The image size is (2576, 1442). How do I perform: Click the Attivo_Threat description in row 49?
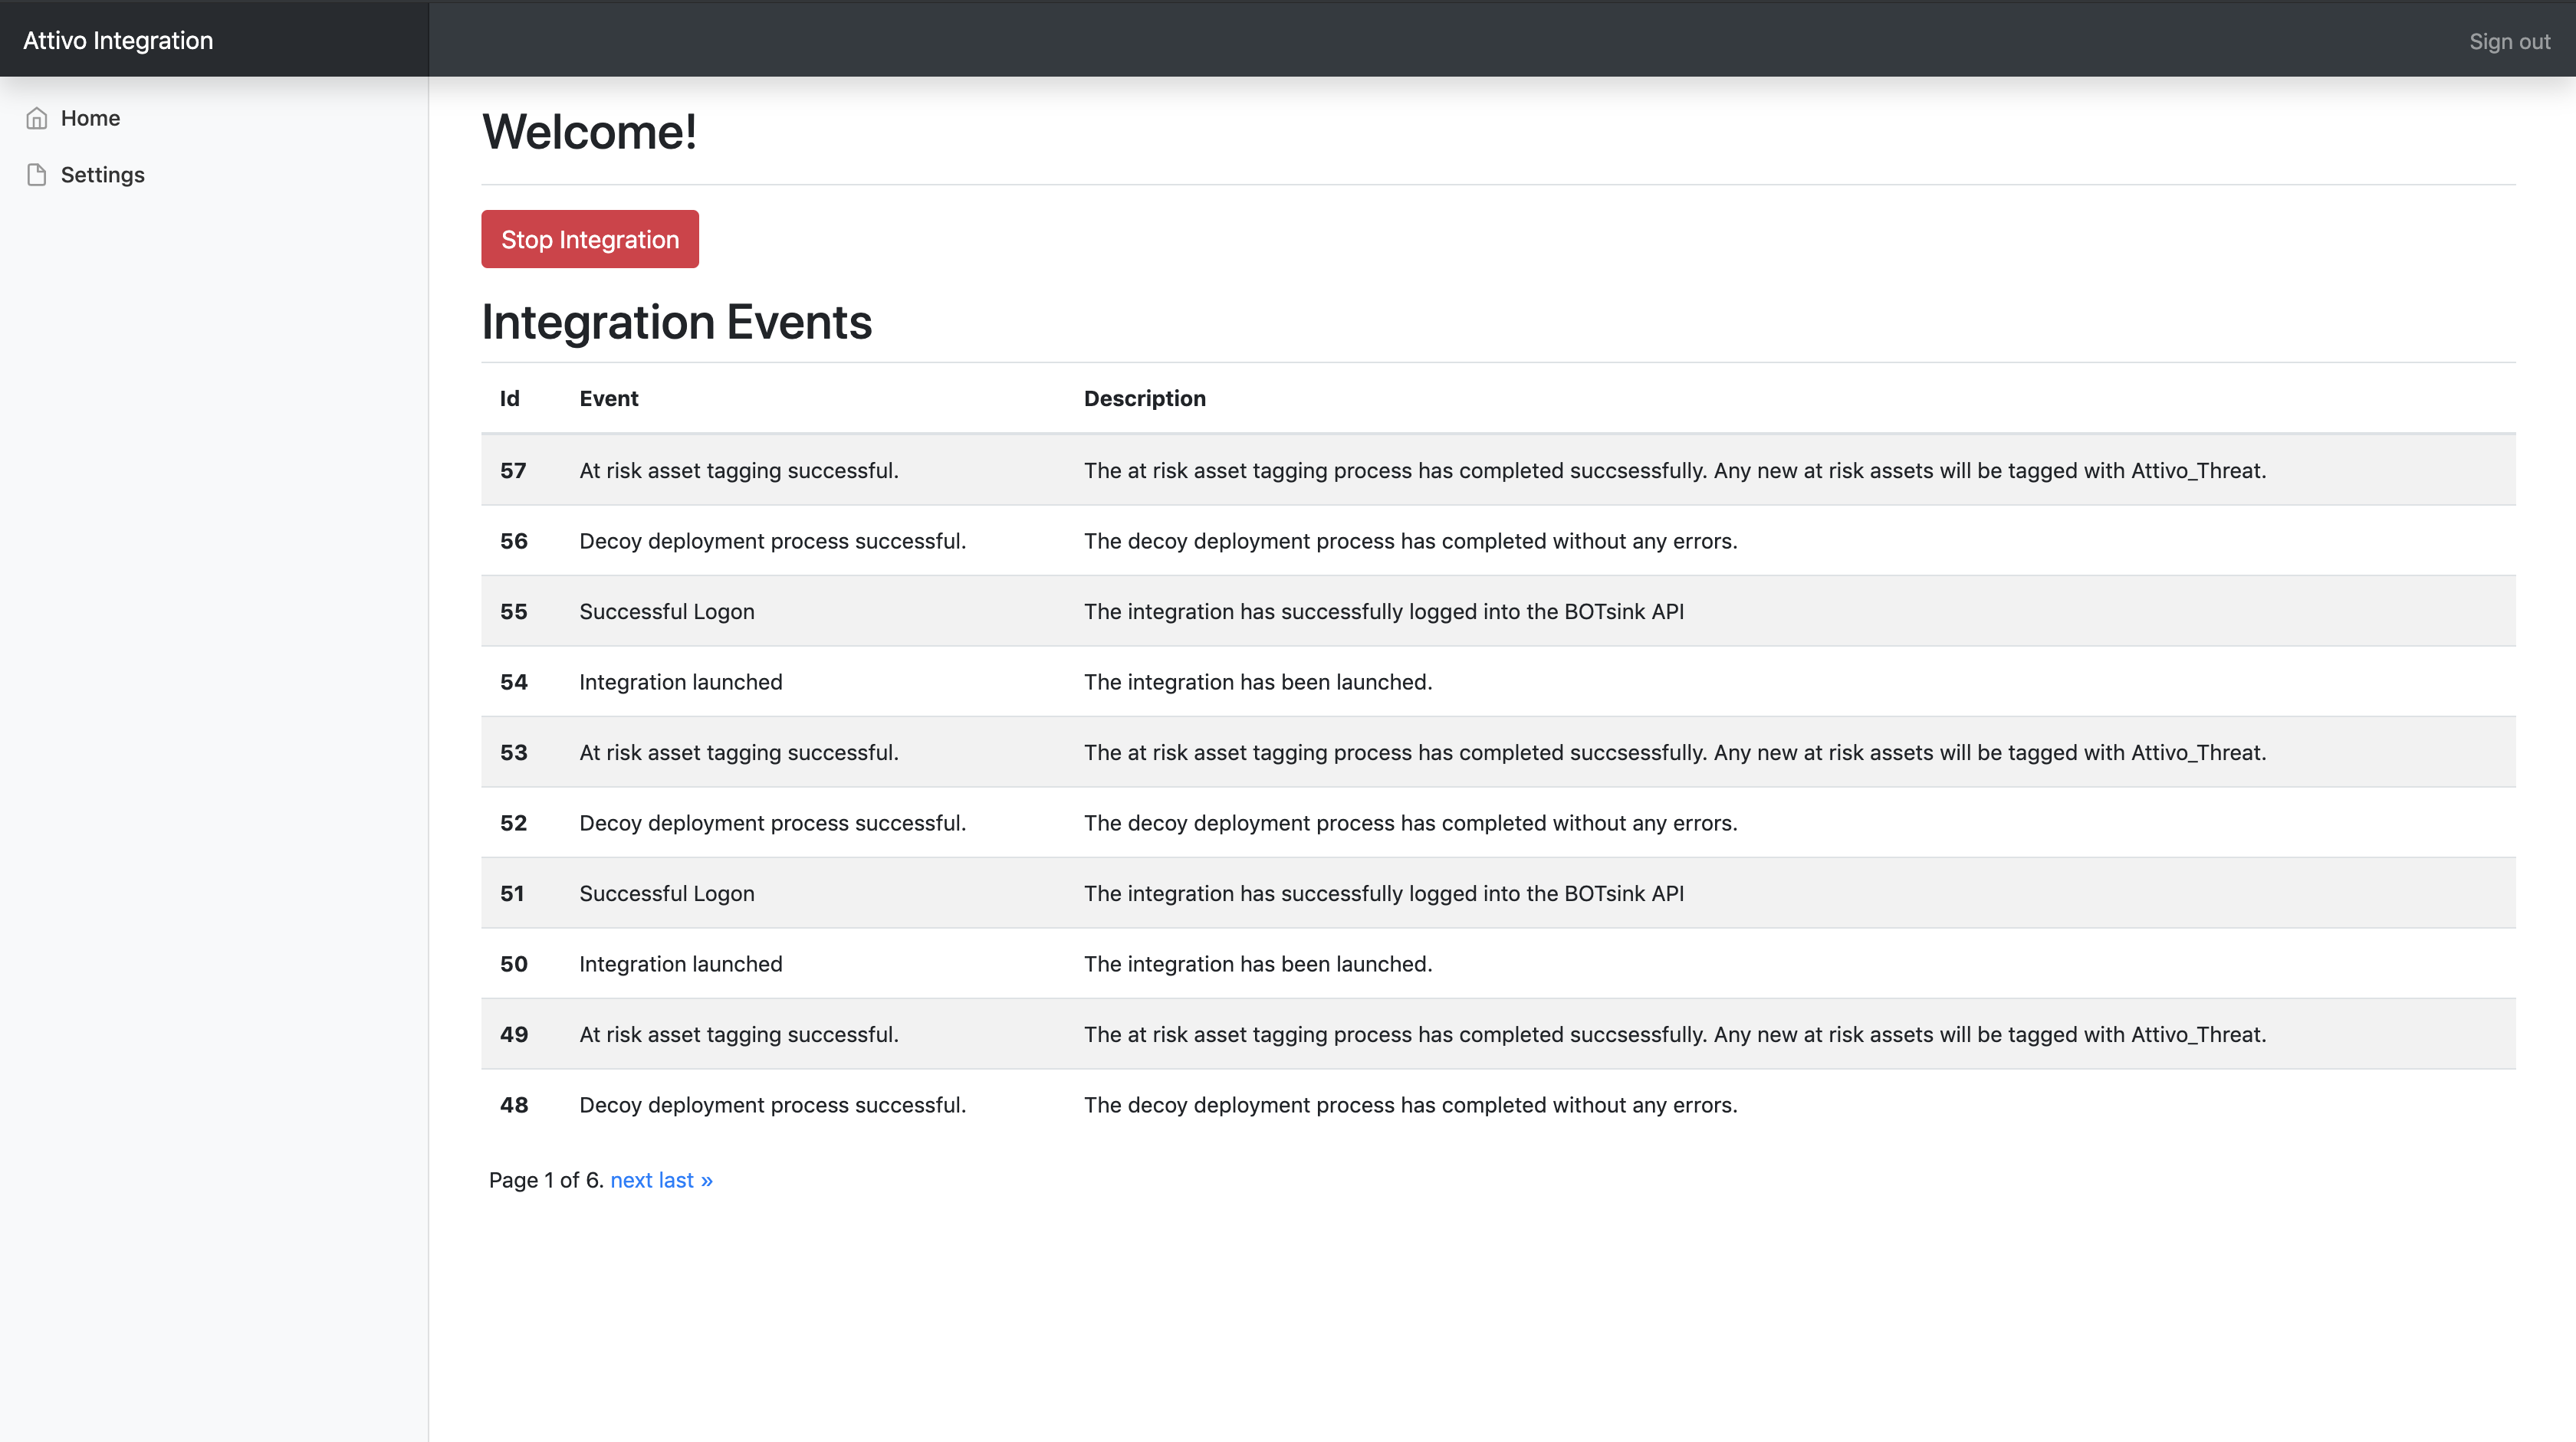1675,1034
